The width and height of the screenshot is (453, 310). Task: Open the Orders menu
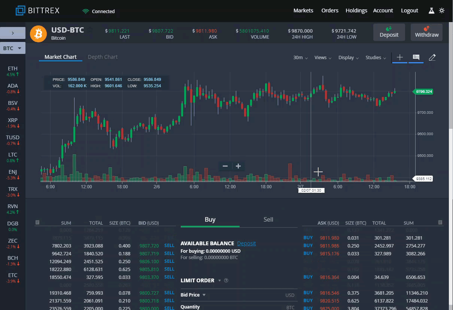[330, 10]
